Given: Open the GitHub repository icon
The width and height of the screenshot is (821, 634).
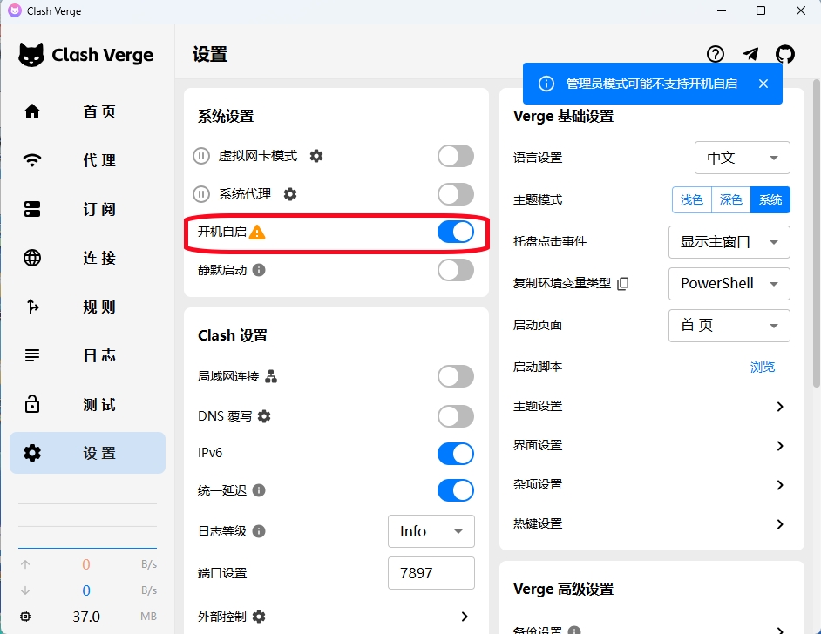Looking at the screenshot, I should 785,54.
